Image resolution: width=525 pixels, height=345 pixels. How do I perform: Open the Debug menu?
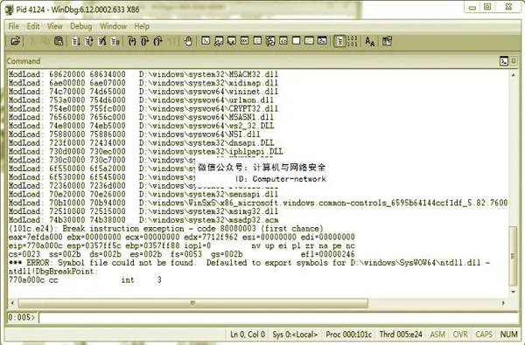pyautogui.click(x=80, y=26)
